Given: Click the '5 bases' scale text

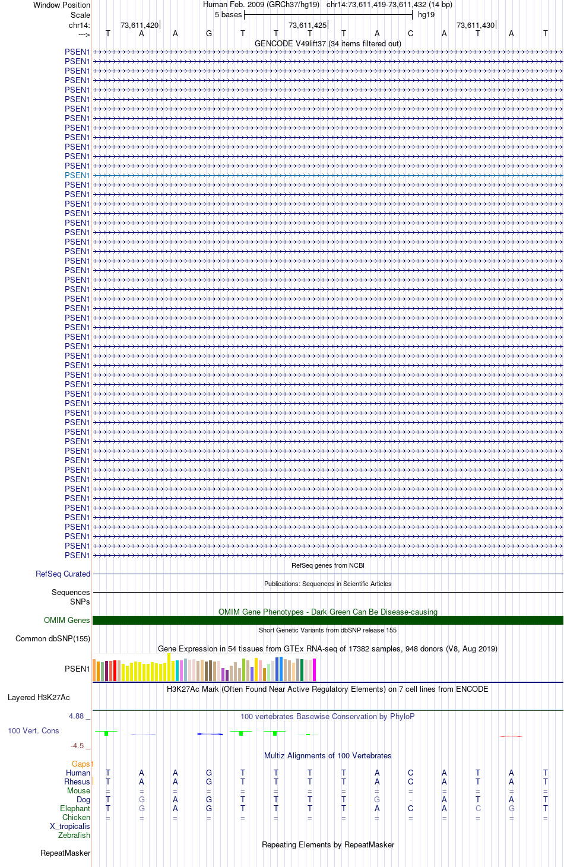Looking at the screenshot, I should pyautogui.click(x=229, y=15).
